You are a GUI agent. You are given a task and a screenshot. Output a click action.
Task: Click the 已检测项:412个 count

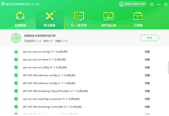point(33,41)
